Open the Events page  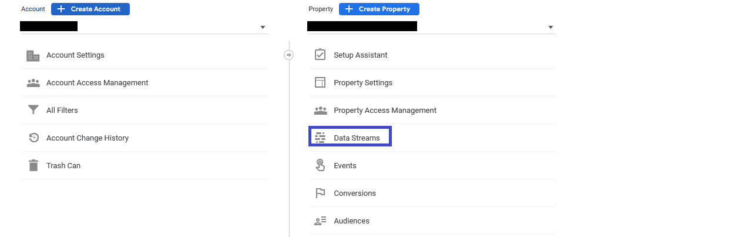[x=433, y=166]
